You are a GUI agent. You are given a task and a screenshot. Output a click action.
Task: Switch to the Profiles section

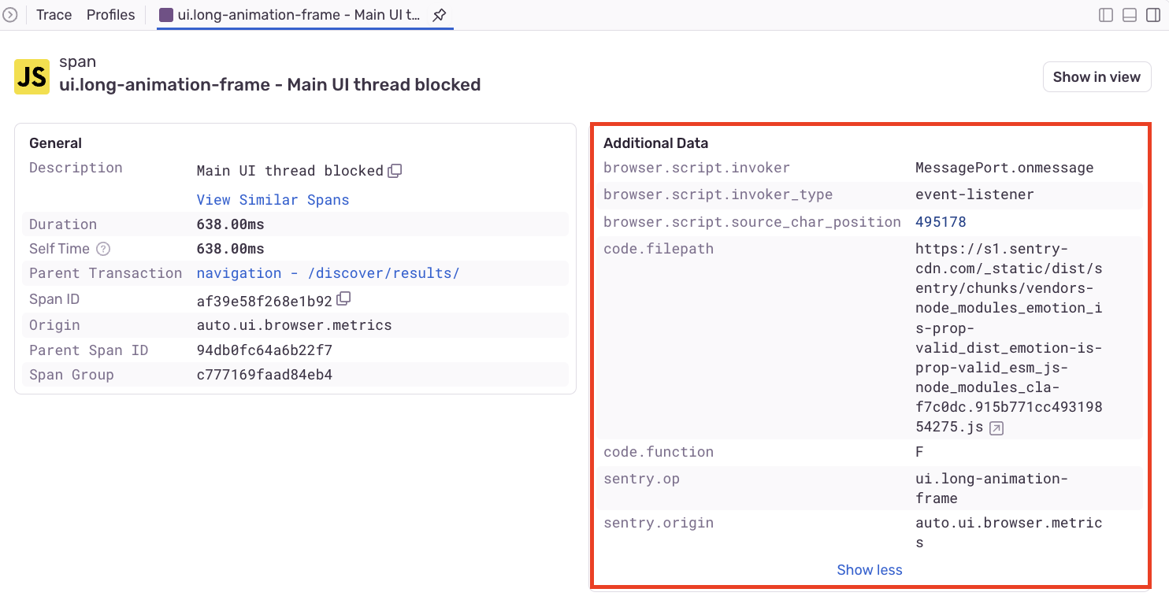point(109,14)
